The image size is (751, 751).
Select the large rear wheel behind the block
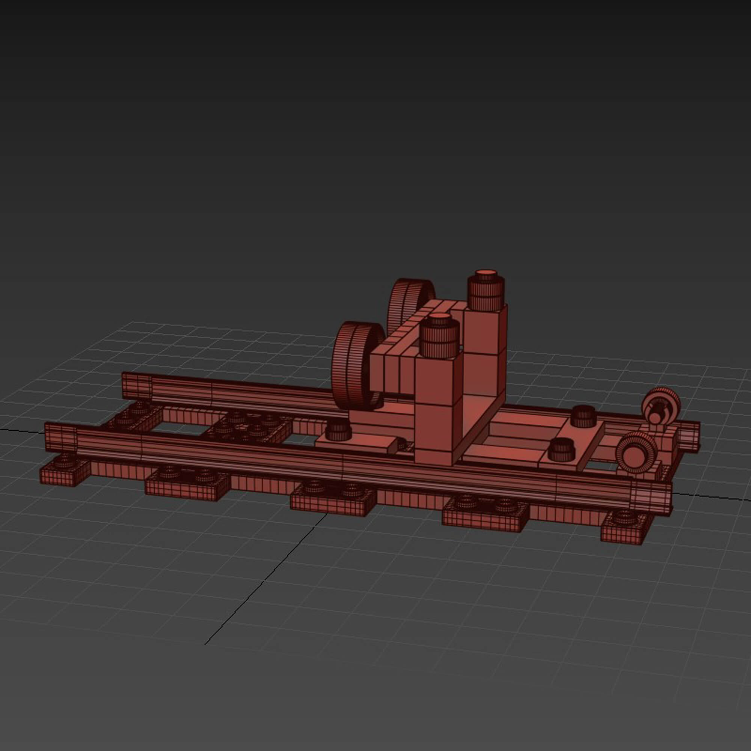click(404, 301)
